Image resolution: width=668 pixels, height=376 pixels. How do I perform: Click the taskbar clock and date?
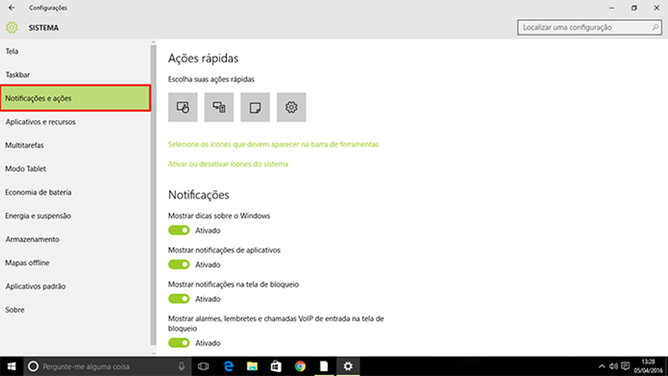[x=648, y=366]
